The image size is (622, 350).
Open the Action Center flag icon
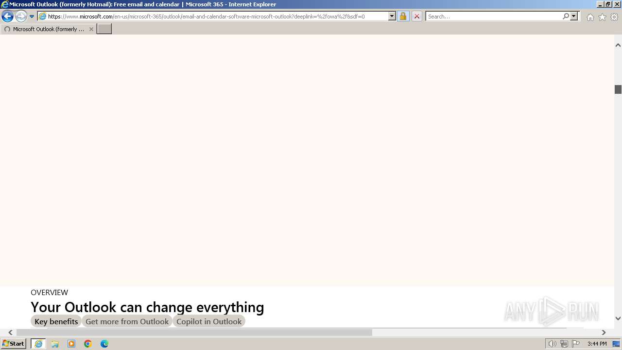[x=576, y=344]
